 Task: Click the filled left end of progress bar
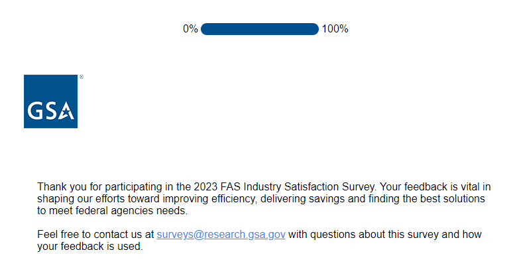tap(206, 29)
